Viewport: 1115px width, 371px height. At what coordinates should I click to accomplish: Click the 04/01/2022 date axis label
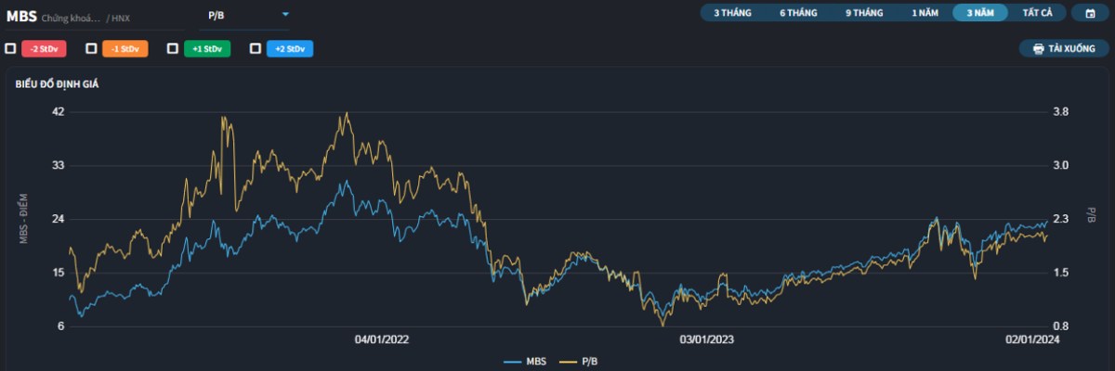[381, 339]
